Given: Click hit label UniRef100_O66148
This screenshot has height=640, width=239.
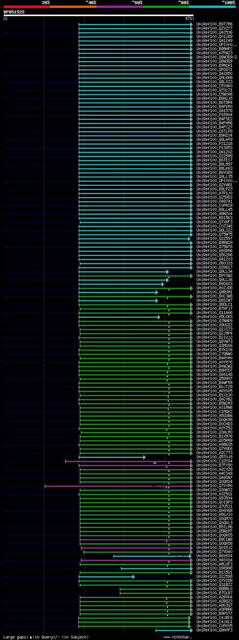Looking at the screenshot, I should [x=214, y=374].
